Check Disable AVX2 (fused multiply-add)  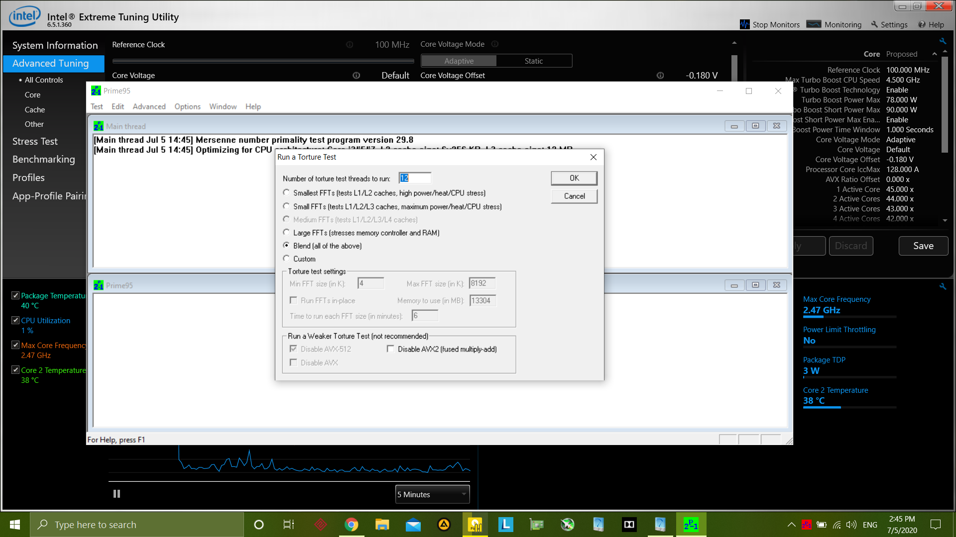click(x=390, y=349)
